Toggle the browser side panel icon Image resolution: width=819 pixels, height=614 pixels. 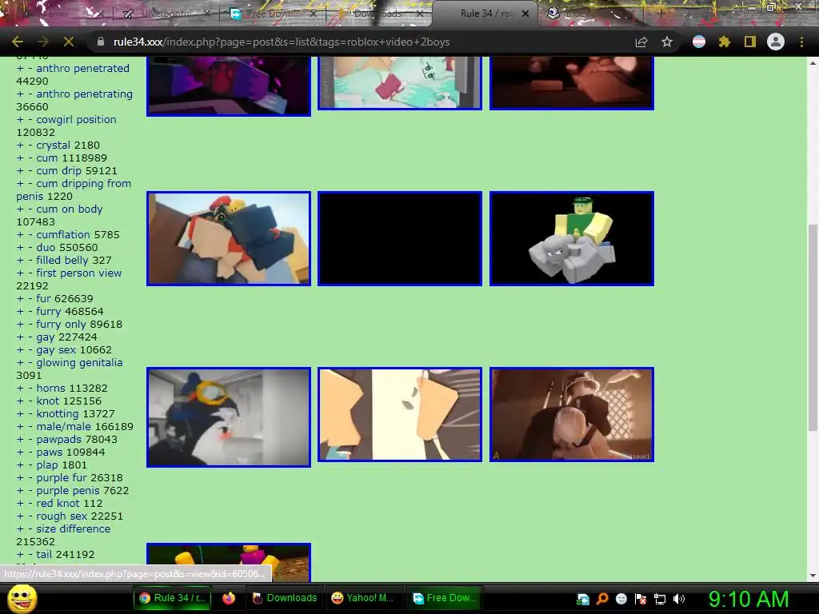pos(750,42)
